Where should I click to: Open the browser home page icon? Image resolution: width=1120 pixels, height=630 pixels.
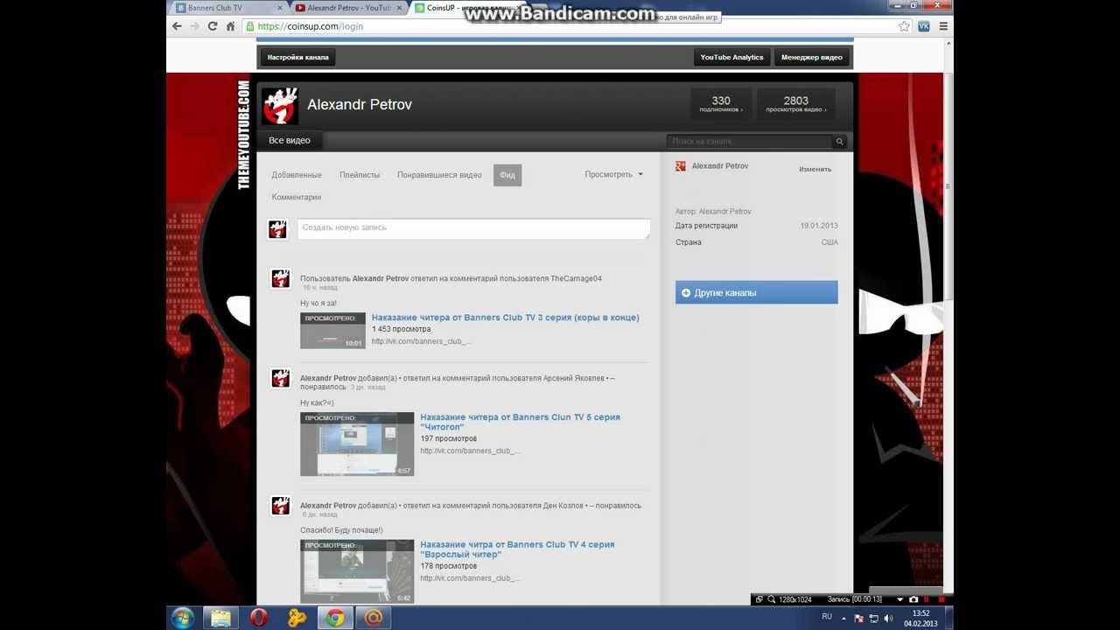tap(230, 26)
